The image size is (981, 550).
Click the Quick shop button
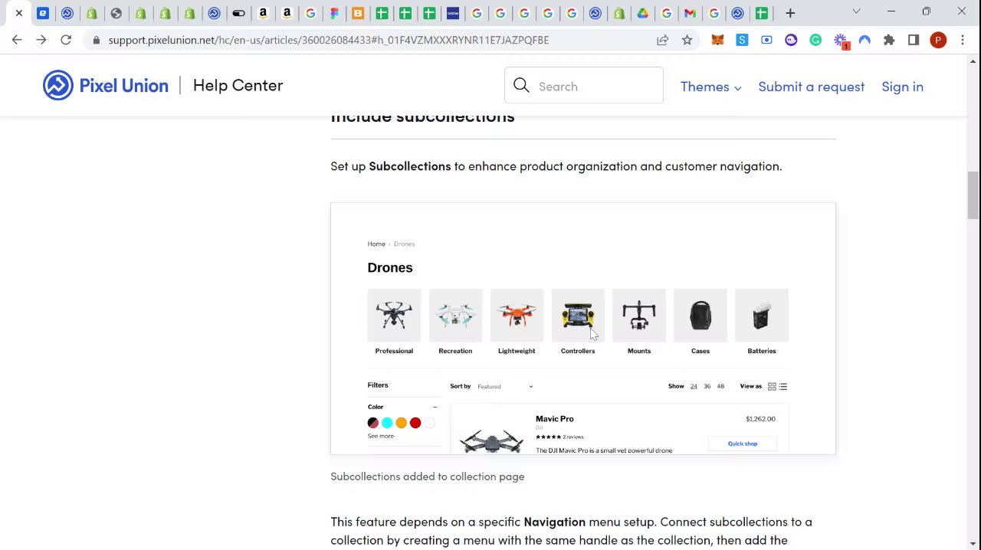pos(742,444)
